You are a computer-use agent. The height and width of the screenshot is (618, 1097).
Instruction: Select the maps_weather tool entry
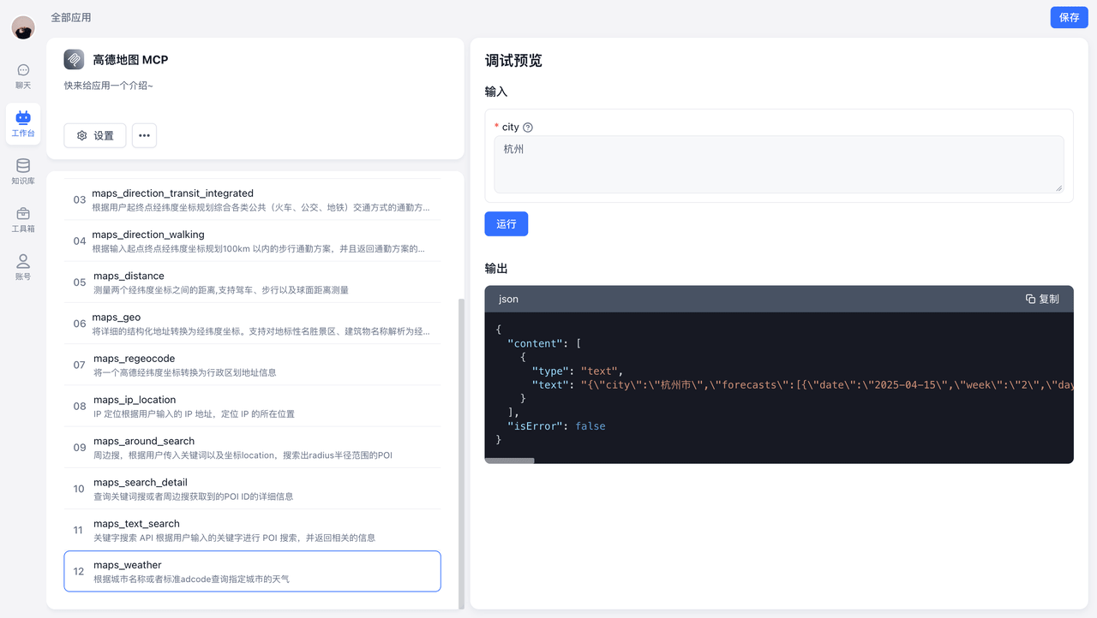click(251, 570)
